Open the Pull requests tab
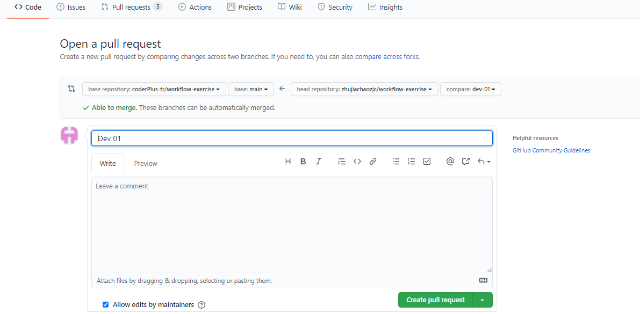Screen dimensions: 640x314 (131, 7)
